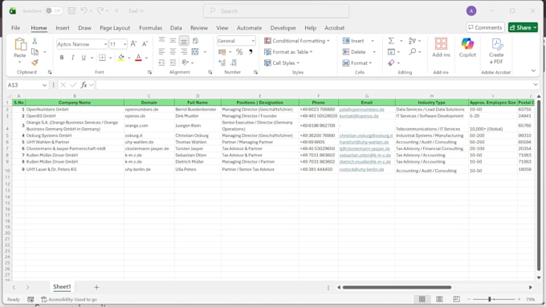Toggle Center horizontal alignment
Viewport: 546px width, 307px height.
[x=173, y=52]
